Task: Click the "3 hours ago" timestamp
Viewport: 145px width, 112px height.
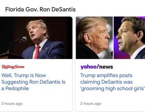Action: pos(12,103)
